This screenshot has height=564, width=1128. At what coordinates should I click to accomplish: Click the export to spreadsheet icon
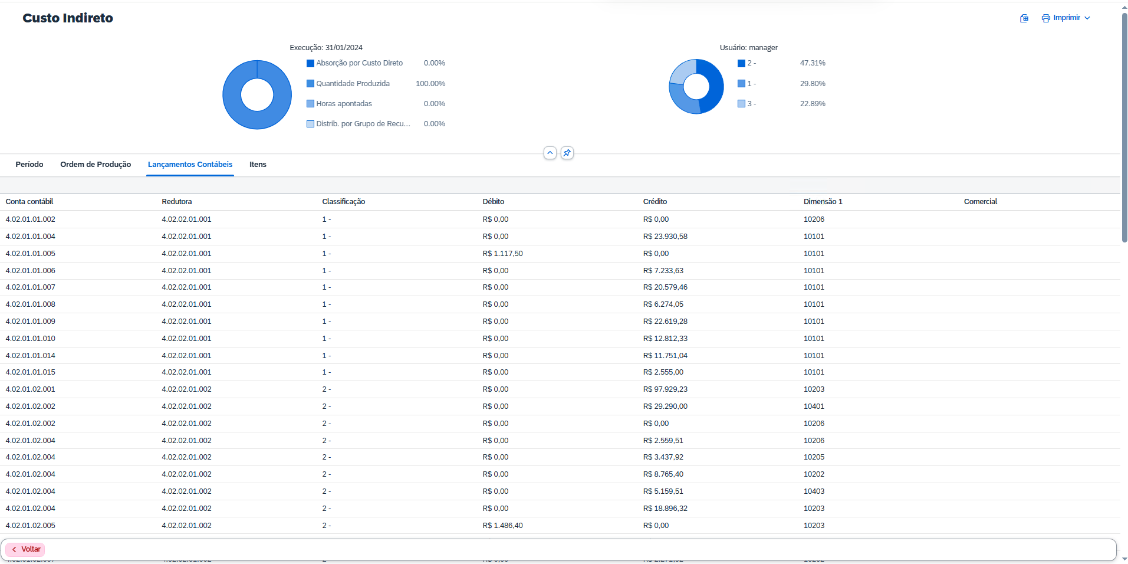[1024, 18]
